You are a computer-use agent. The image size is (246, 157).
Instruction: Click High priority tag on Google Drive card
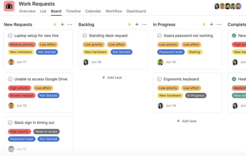point(19,88)
